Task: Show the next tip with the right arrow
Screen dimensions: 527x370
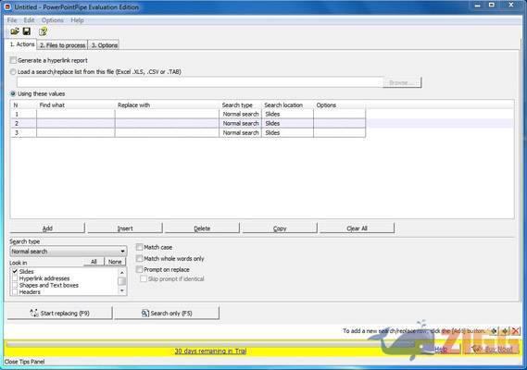Action: [505, 331]
